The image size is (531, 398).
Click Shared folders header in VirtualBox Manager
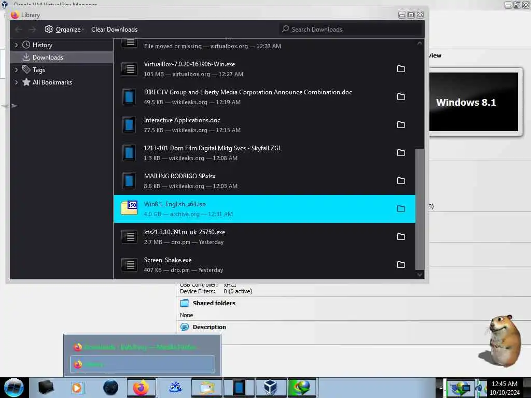pyautogui.click(x=214, y=303)
